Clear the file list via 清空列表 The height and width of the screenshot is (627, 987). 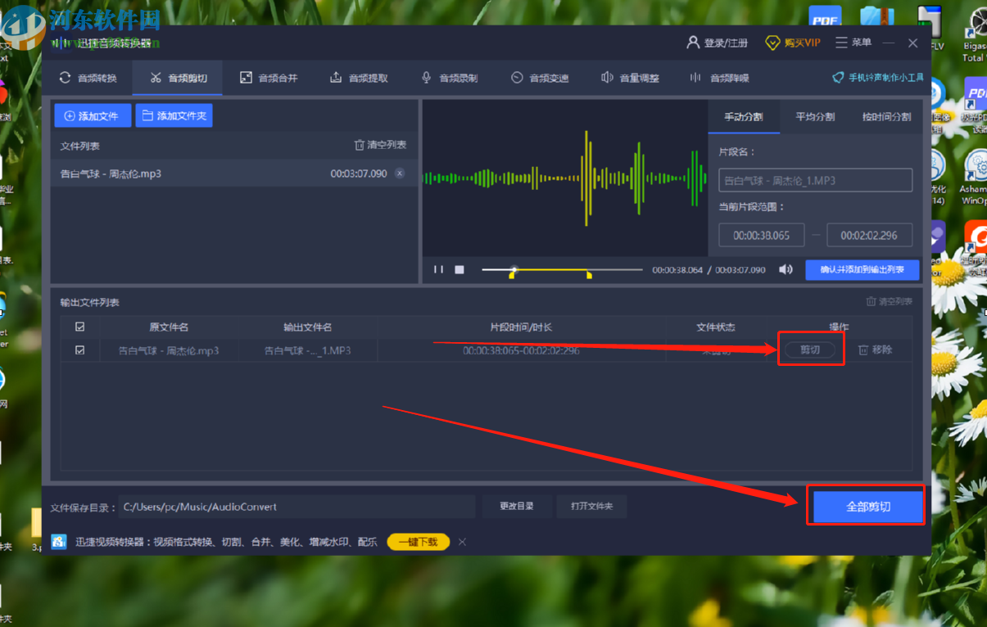[x=380, y=145]
